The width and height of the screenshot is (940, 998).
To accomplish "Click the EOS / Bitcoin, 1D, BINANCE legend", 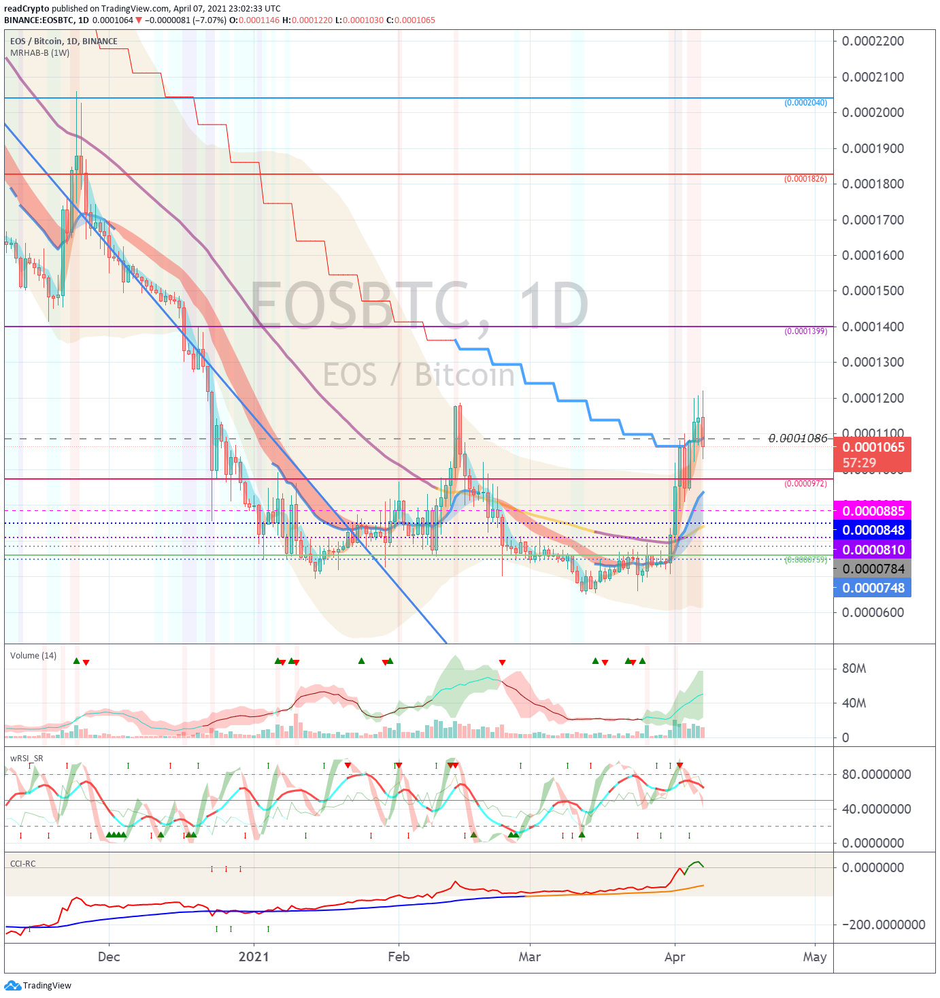I will (x=63, y=41).
